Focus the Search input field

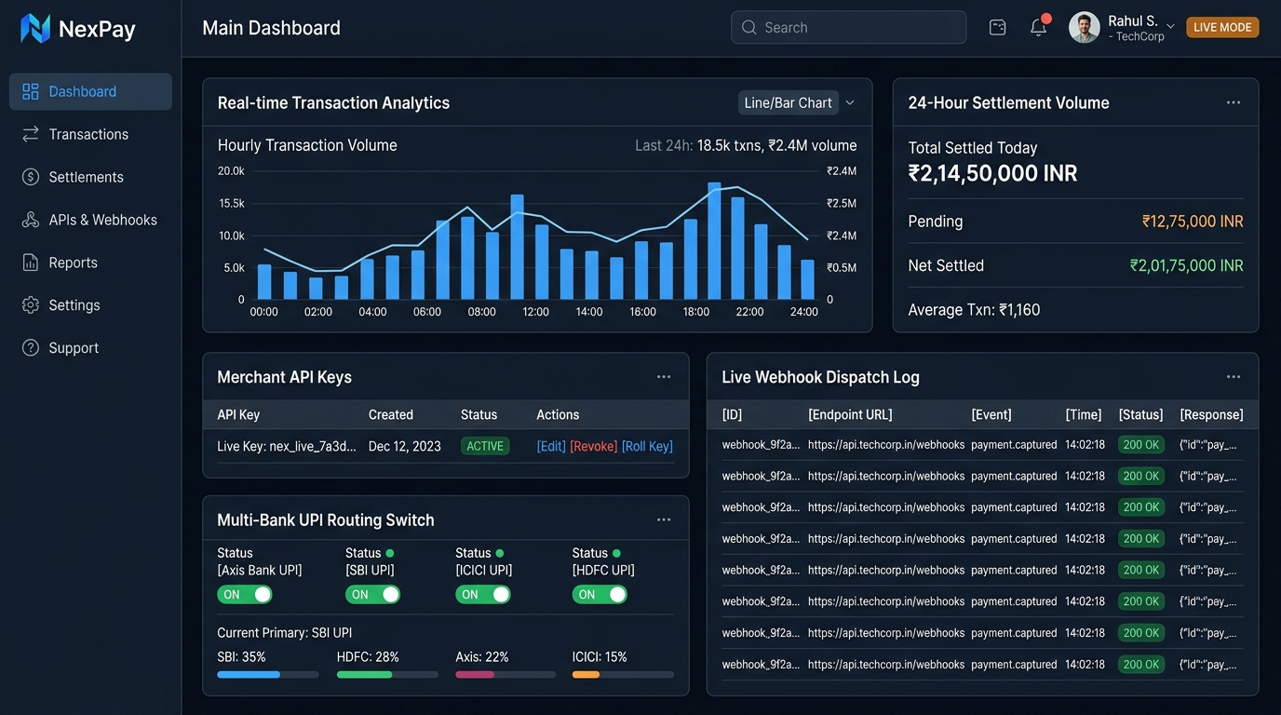pyautogui.click(x=849, y=28)
